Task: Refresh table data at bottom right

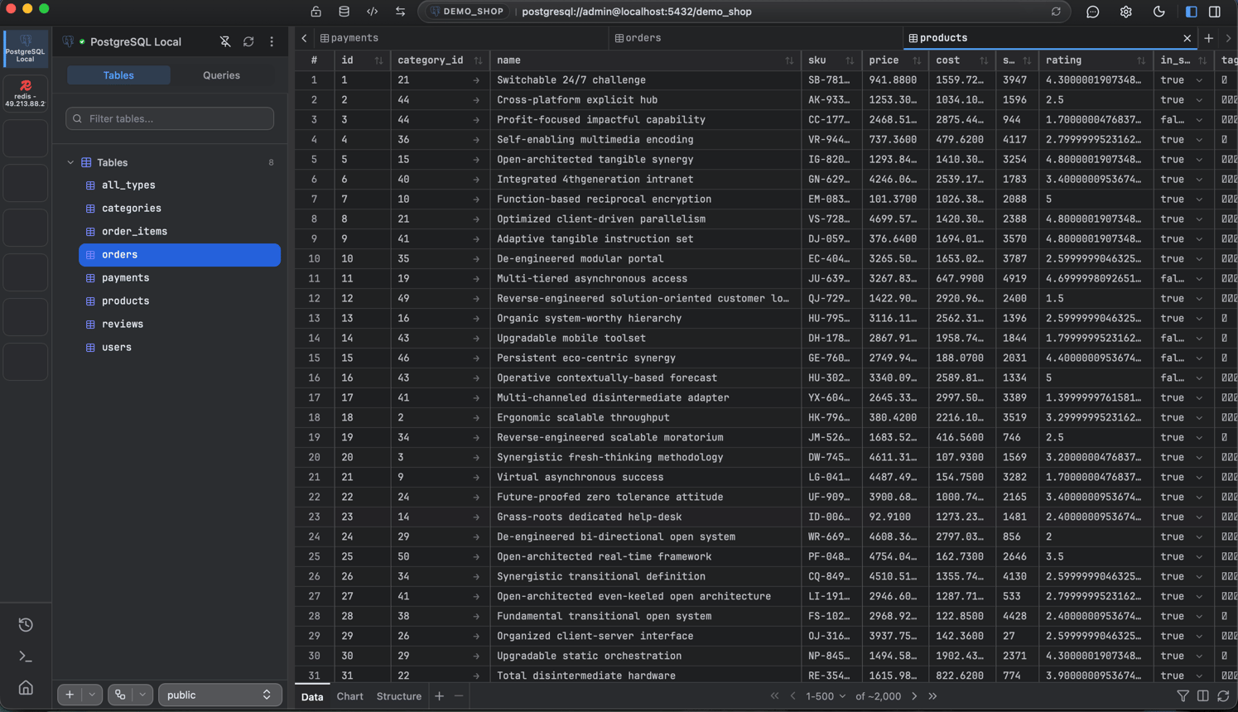Action: pos(1223,696)
